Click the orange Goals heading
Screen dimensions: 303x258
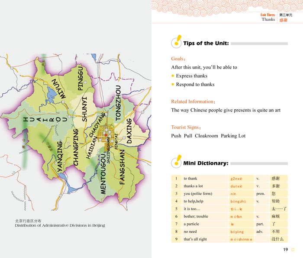pos(178,59)
